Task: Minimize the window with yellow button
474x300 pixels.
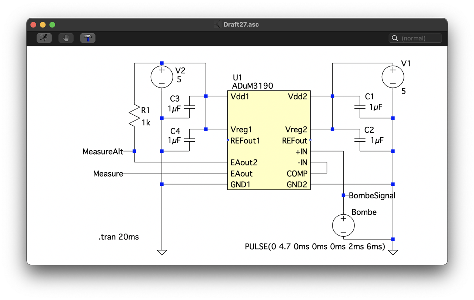Action: (x=43, y=25)
